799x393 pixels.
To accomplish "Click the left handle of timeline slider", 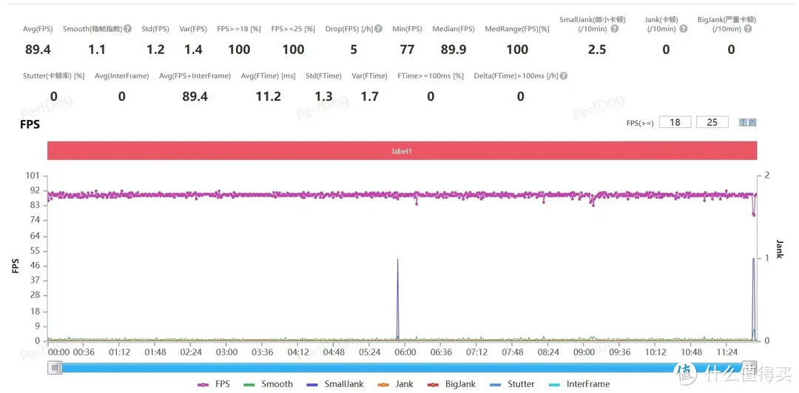I will click(x=55, y=367).
